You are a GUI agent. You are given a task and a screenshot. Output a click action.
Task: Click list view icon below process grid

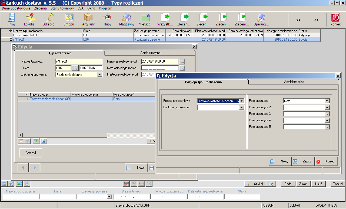pyautogui.click(x=21, y=141)
